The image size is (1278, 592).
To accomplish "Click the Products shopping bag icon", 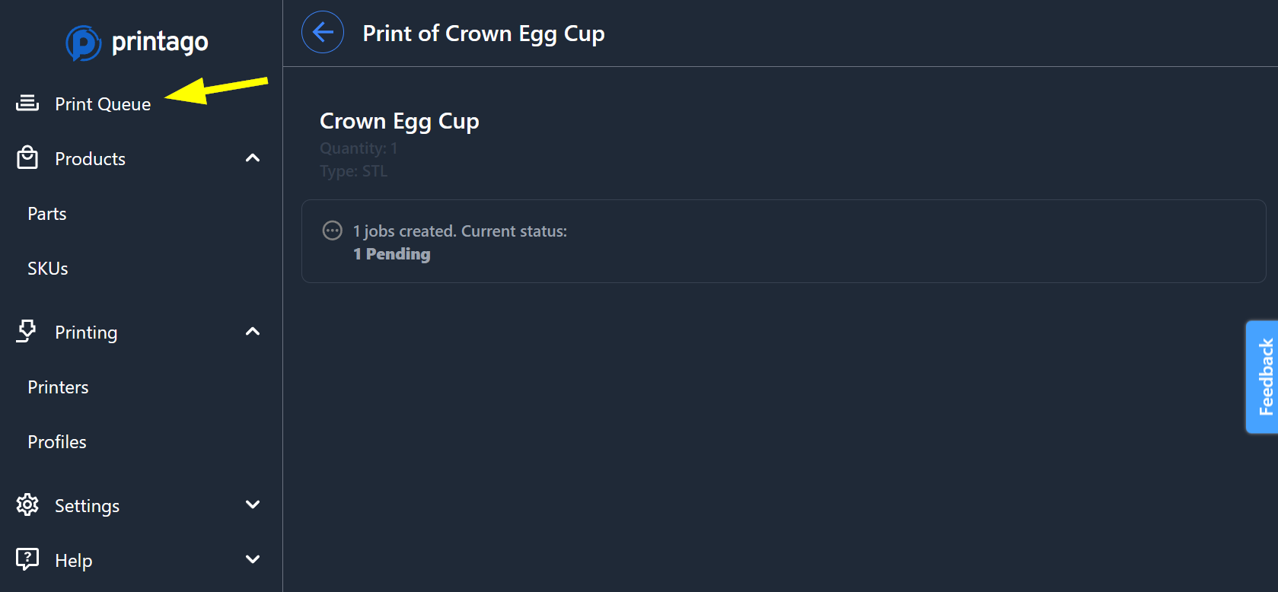I will click(x=27, y=158).
